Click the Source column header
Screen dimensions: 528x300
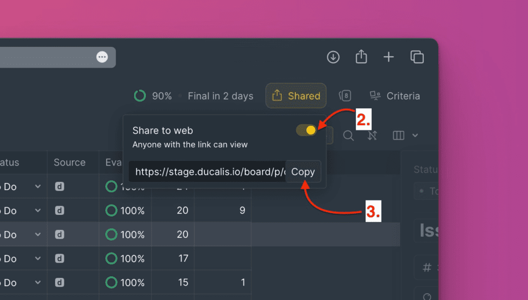(x=70, y=162)
